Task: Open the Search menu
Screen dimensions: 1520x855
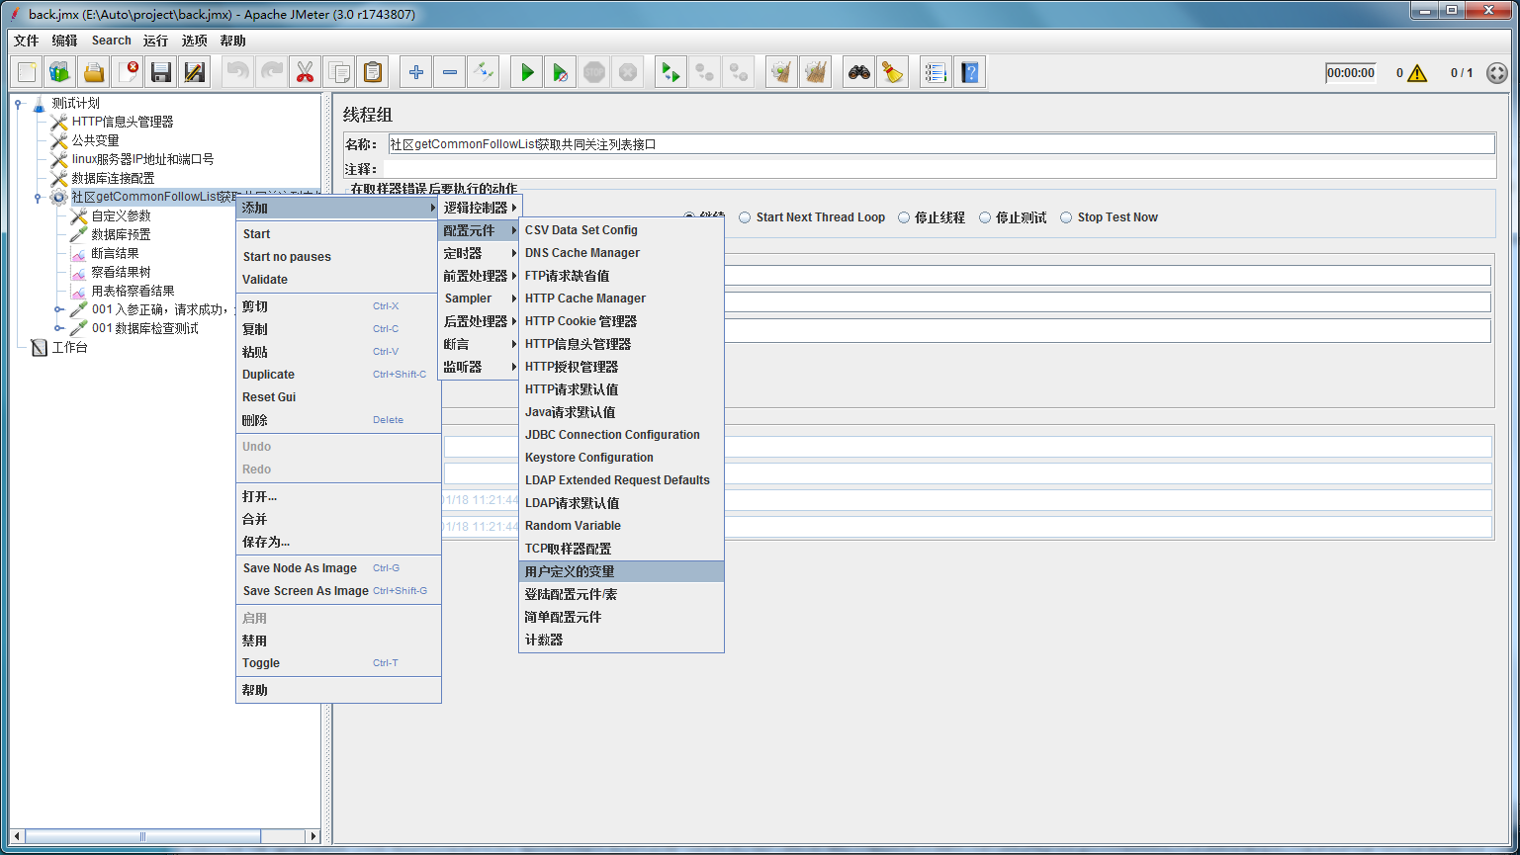Action: tap(112, 41)
